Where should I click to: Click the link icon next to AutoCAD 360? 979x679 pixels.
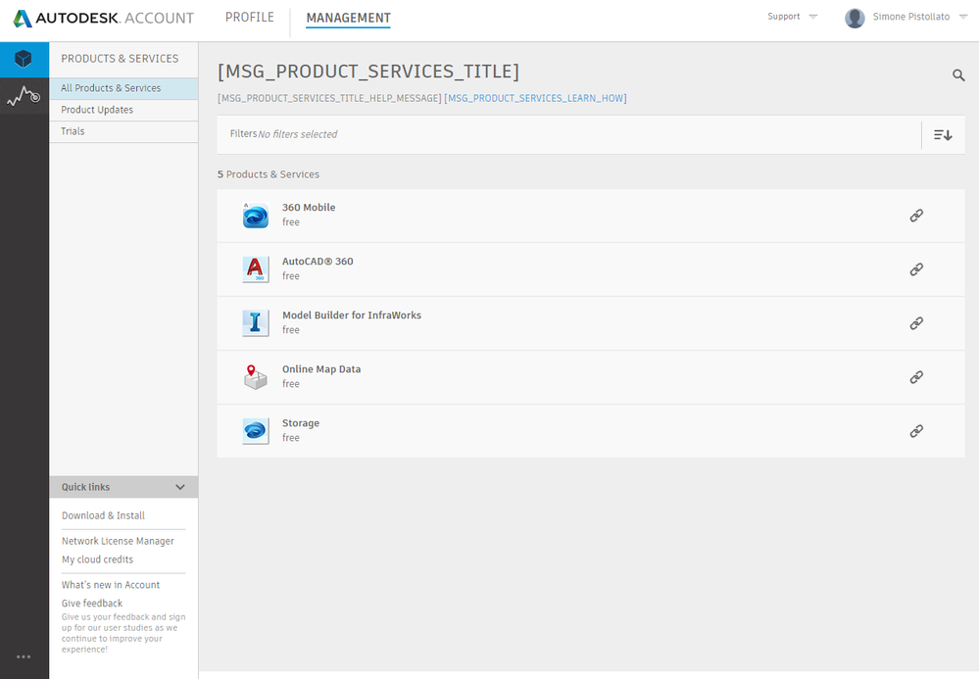[x=915, y=268]
